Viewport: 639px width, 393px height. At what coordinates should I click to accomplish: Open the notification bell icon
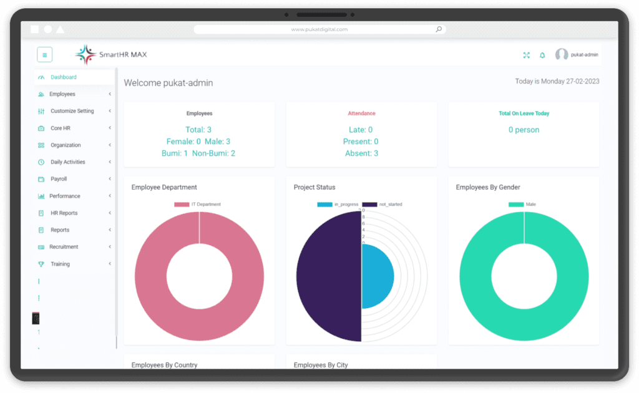[x=542, y=55]
